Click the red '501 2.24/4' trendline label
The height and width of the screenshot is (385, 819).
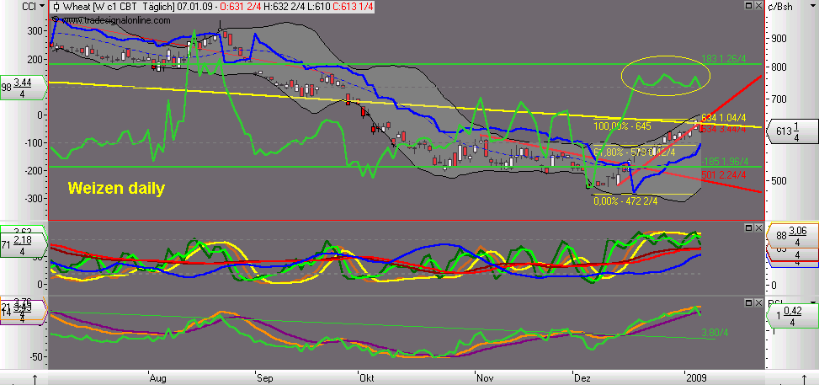[x=722, y=174]
